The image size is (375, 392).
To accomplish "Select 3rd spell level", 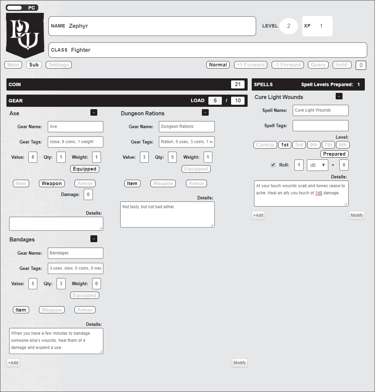I will click(299, 145).
